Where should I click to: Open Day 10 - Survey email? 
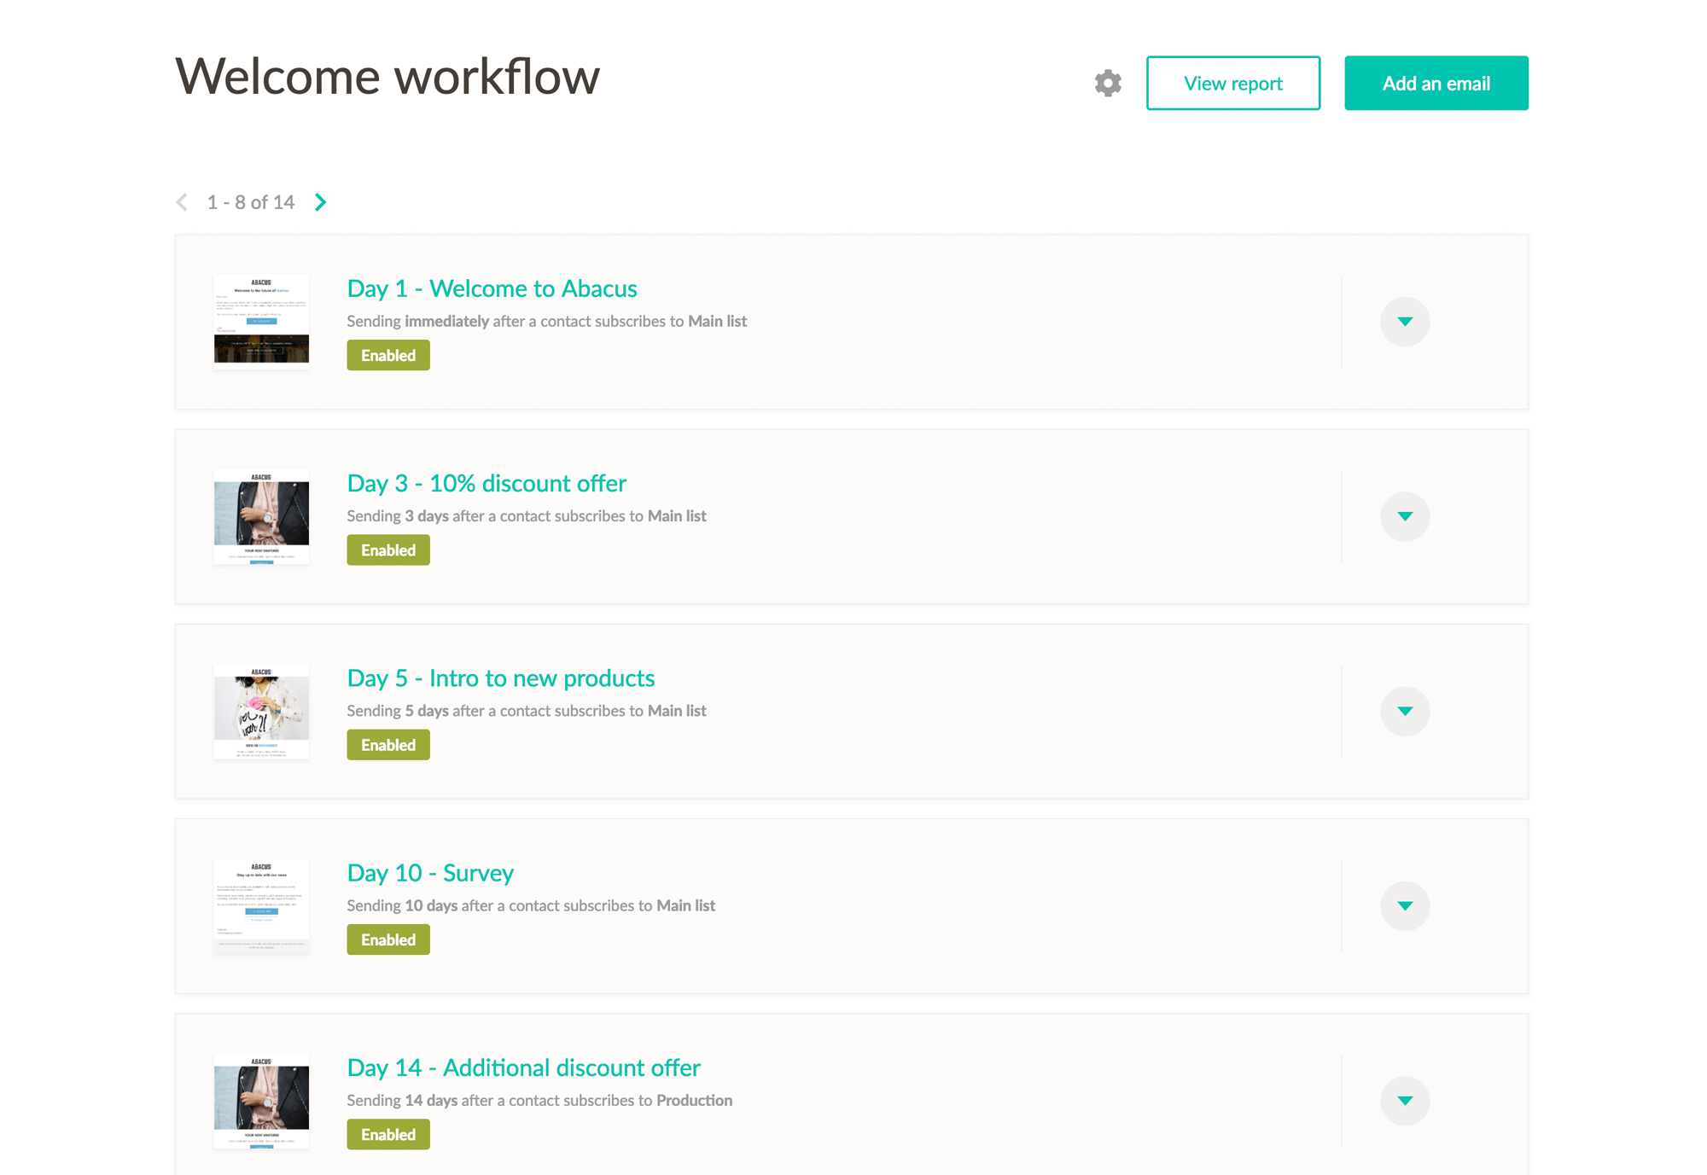click(x=430, y=872)
